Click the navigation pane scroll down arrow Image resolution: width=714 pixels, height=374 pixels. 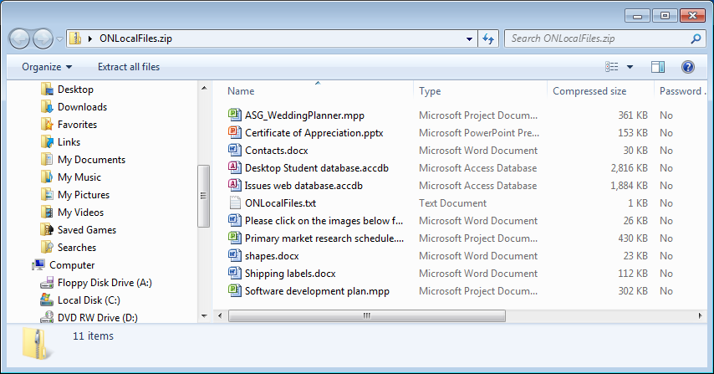(x=204, y=315)
